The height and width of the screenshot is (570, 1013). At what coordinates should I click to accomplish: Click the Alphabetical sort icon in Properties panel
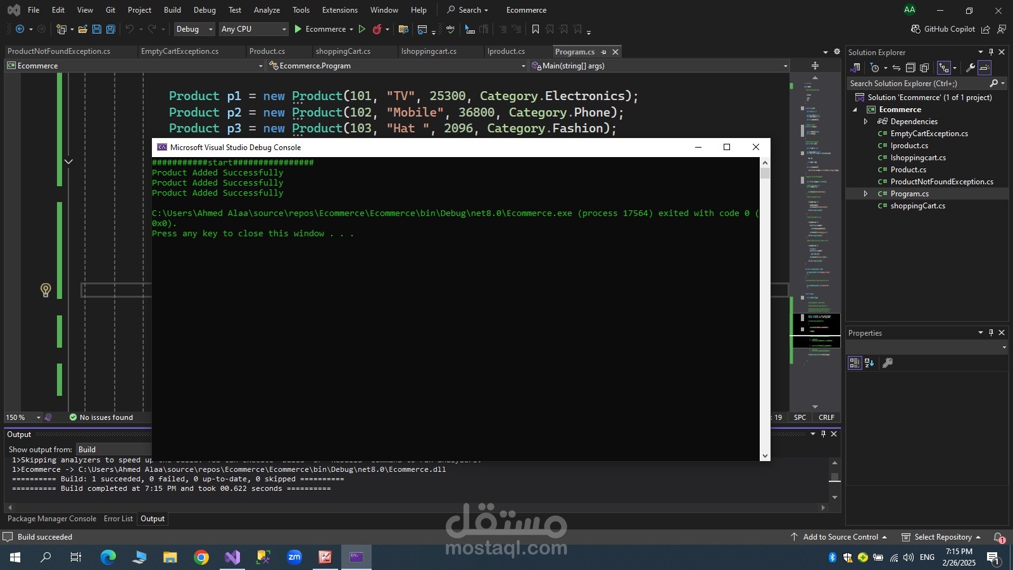coord(869,363)
